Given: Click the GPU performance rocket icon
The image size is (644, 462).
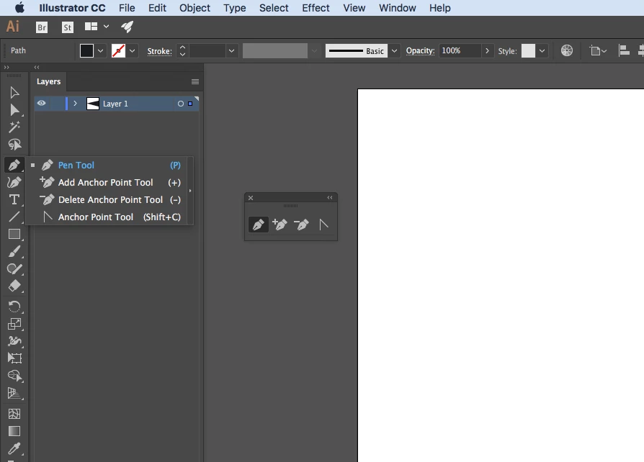Looking at the screenshot, I should pyautogui.click(x=128, y=27).
